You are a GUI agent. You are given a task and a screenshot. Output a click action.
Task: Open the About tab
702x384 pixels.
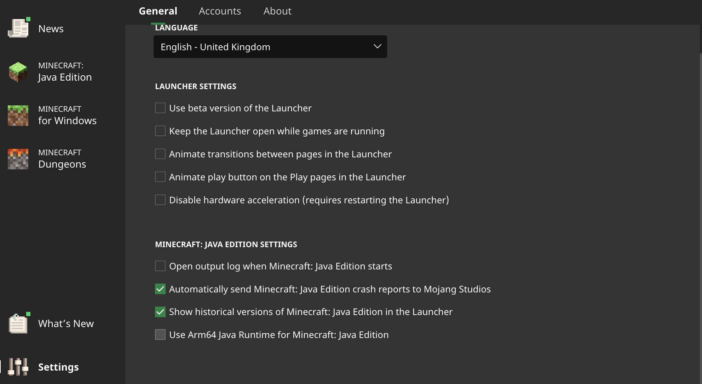(277, 11)
